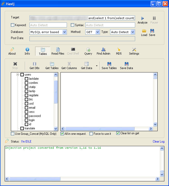Open the Database type dropdown

click(64, 32)
